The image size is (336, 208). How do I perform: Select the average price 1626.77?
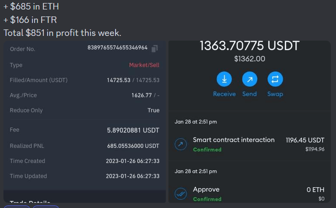142,95
